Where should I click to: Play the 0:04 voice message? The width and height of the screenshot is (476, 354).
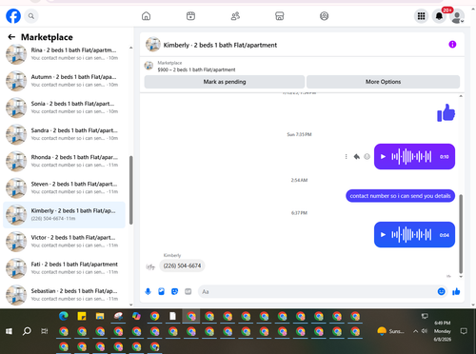[x=383, y=235]
